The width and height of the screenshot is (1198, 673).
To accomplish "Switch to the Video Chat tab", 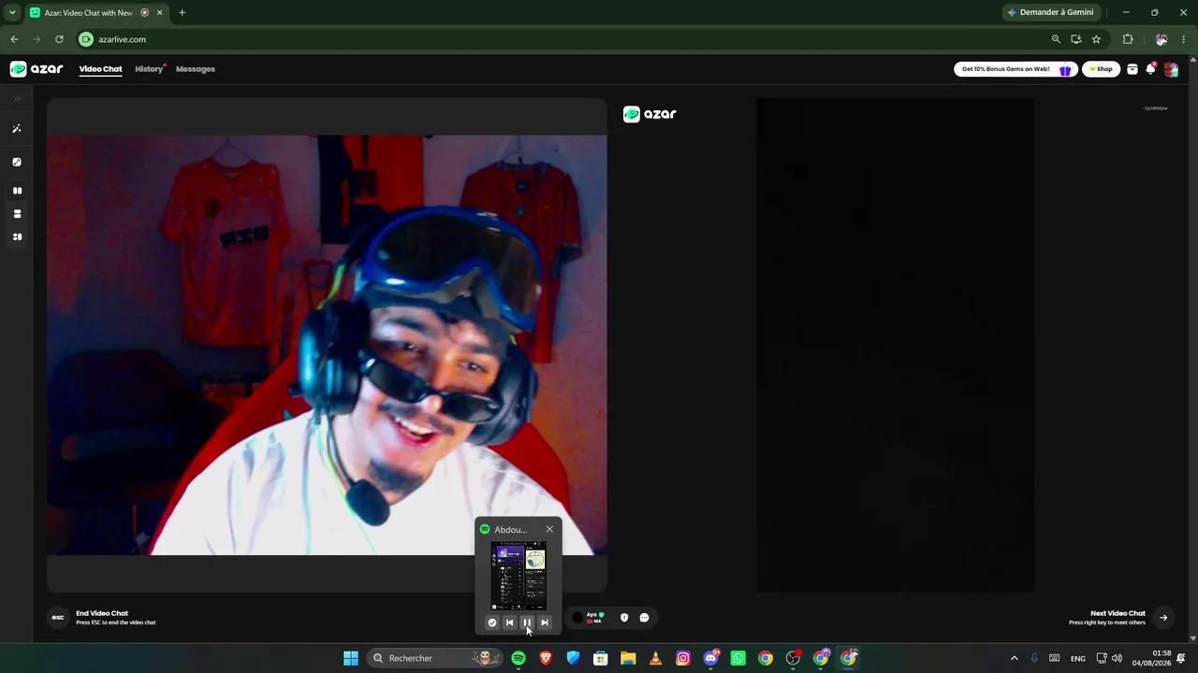I will [100, 69].
